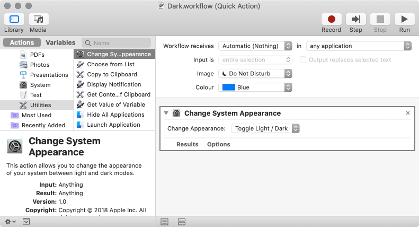This screenshot has height=227, width=419.
Task: Remove the Change System Appearance action
Action: click(x=408, y=113)
